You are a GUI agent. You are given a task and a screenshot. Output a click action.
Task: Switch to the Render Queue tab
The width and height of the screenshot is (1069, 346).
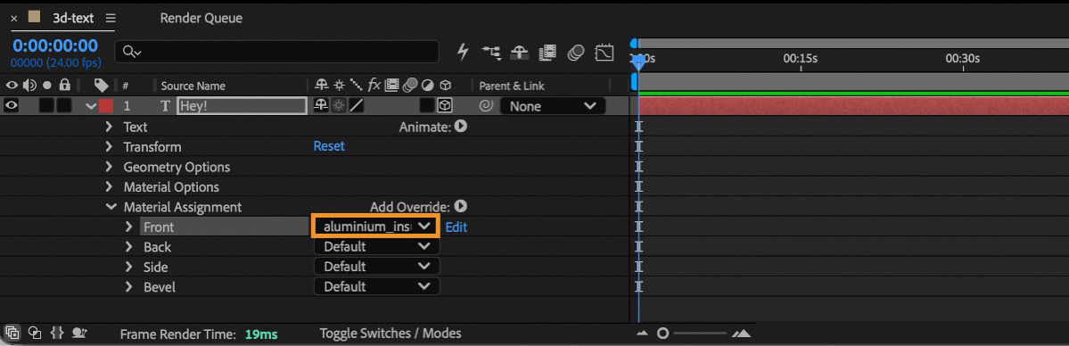(x=201, y=18)
